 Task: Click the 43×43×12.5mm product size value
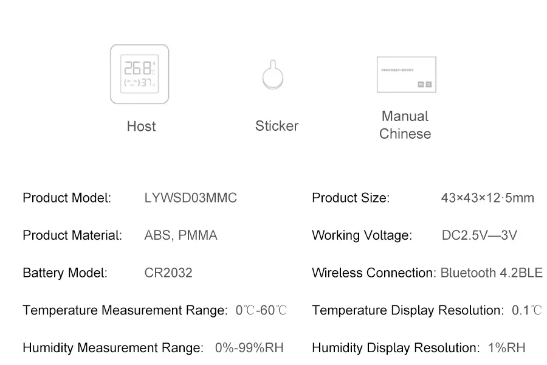point(487,198)
